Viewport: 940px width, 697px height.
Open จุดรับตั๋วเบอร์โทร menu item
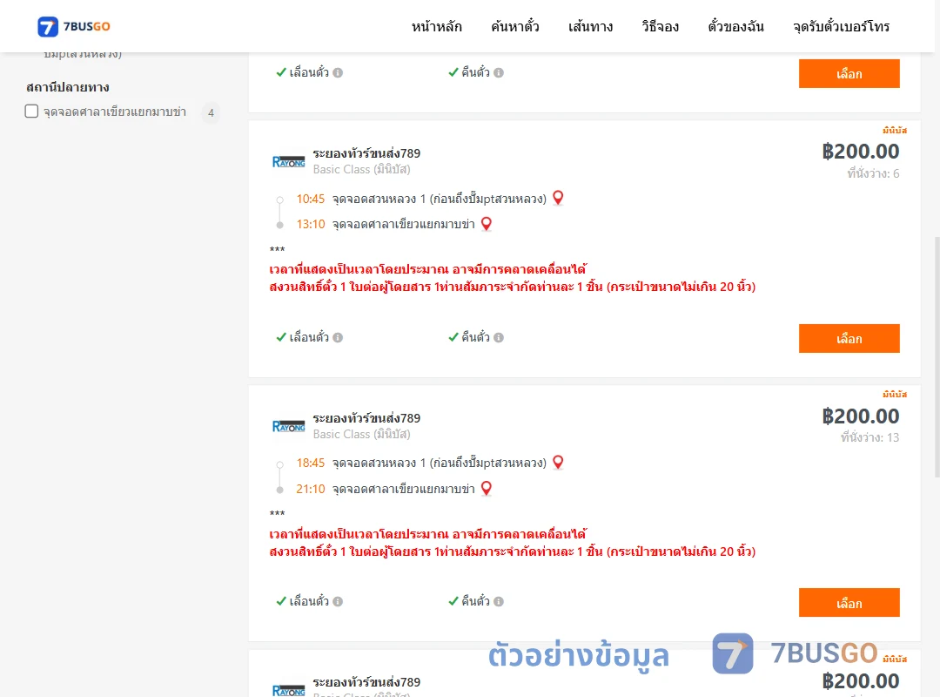click(841, 26)
